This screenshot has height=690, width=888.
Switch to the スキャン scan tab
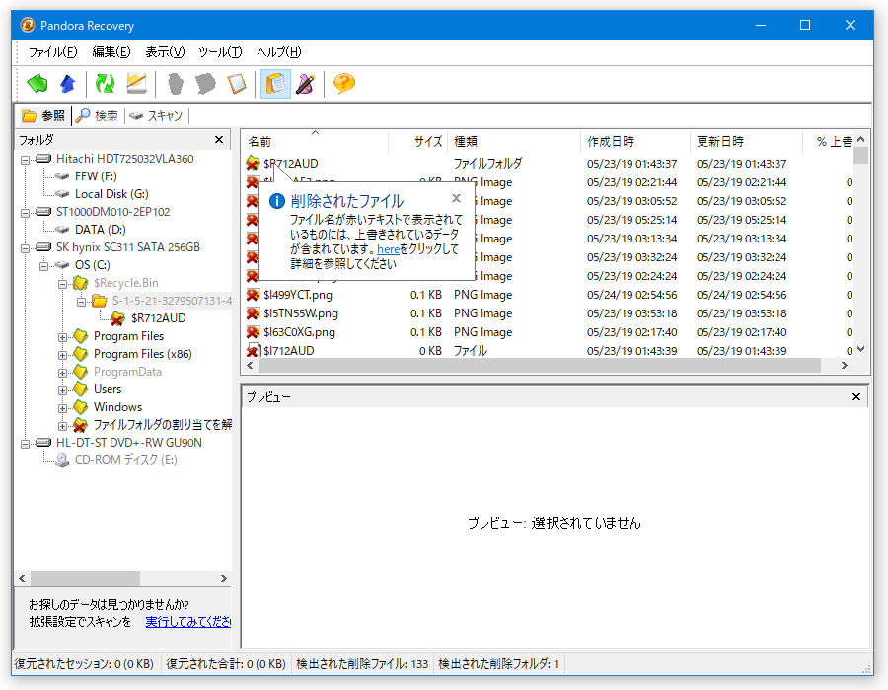pos(156,116)
